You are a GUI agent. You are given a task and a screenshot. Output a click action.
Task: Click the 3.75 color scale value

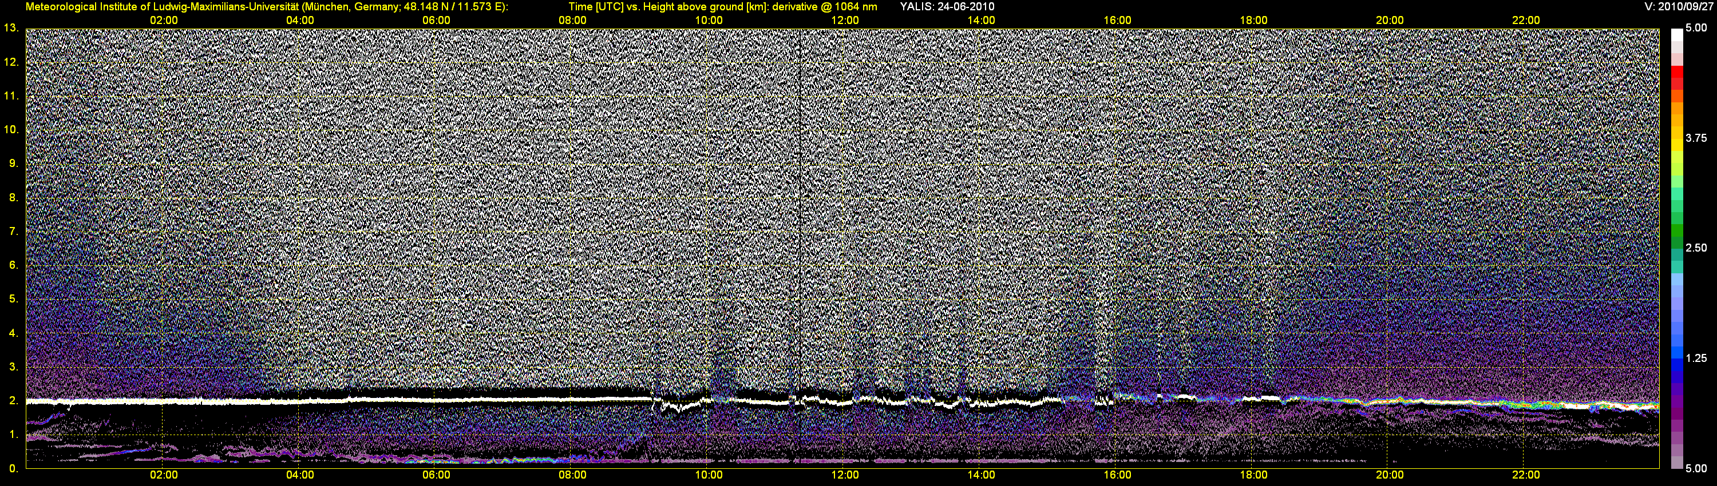1696,138
